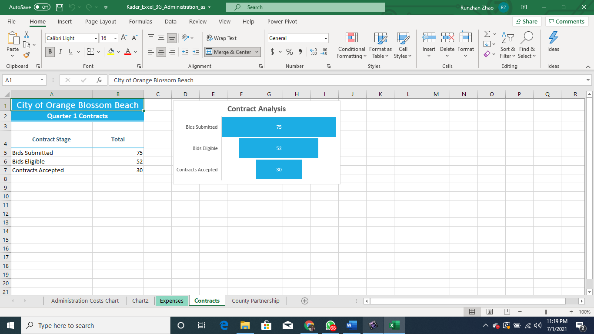
Task: Open the underline style dropdown arrow
Action: click(78, 52)
